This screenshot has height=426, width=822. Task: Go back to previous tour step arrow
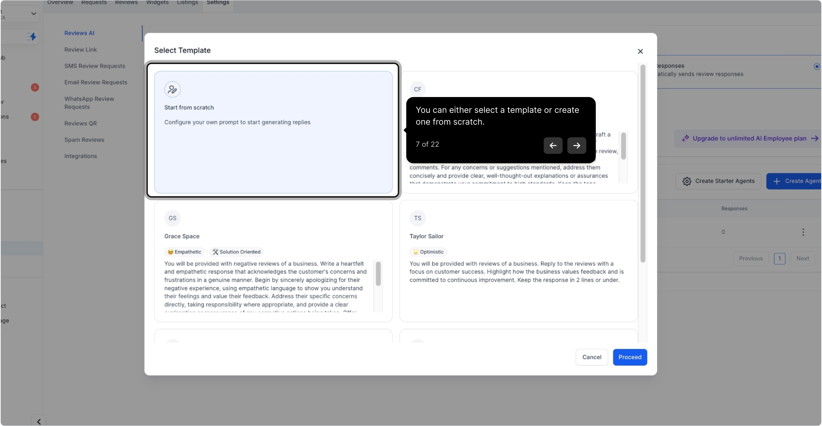[553, 146]
